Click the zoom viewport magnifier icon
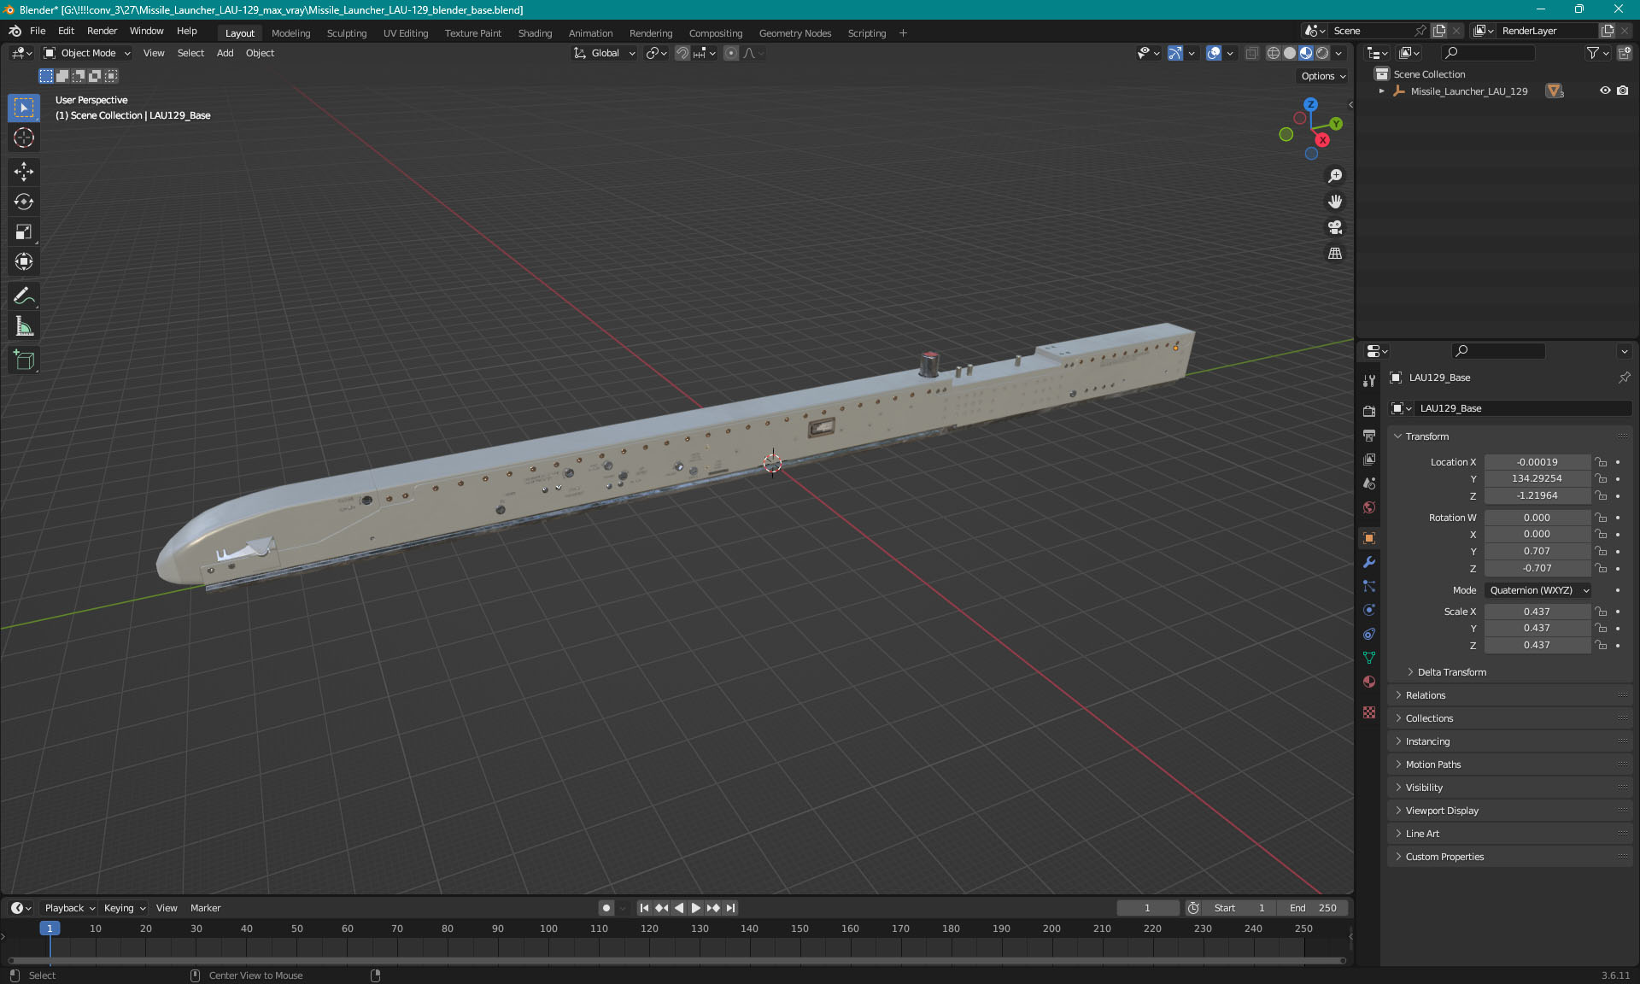1640x984 pixels. tap(1335, 176)
